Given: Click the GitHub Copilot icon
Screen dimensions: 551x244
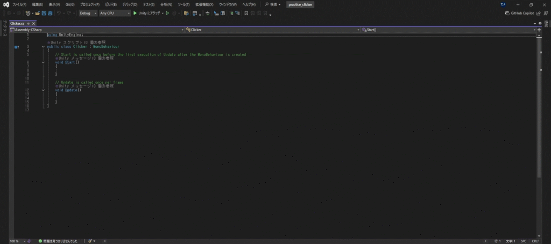Looking at the screenshot, I should coord(507,13).
